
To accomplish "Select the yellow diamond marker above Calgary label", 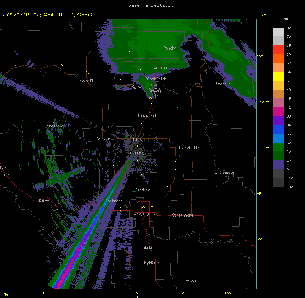I will [143, 208].
